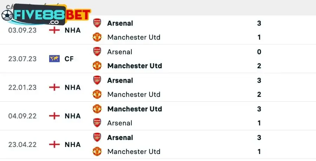Select bold Arsenal in the 22.01.23 match
The image size is (316, 161).
[120, 80]
